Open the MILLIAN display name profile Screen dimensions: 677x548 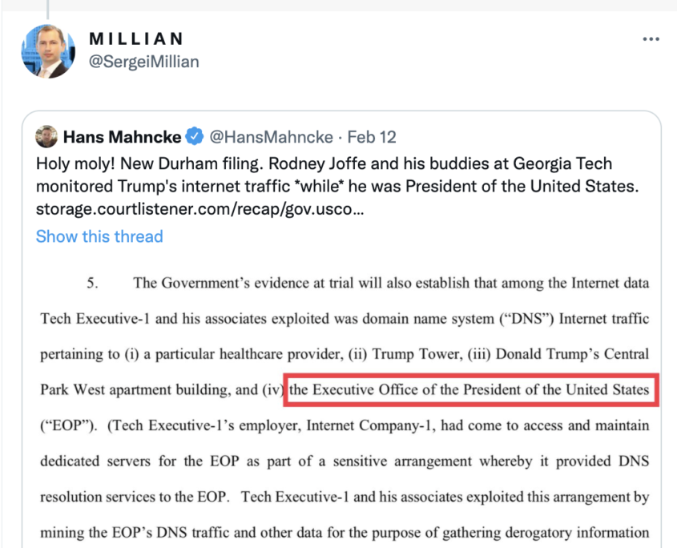click(x=136, y=38)
